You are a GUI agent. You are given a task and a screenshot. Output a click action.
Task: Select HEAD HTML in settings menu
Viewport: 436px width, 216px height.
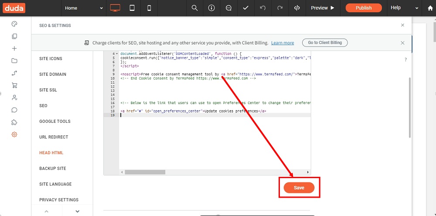[51, 153]
